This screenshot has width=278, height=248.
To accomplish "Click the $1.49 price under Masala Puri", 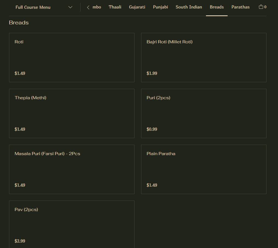I will point(20,185).
